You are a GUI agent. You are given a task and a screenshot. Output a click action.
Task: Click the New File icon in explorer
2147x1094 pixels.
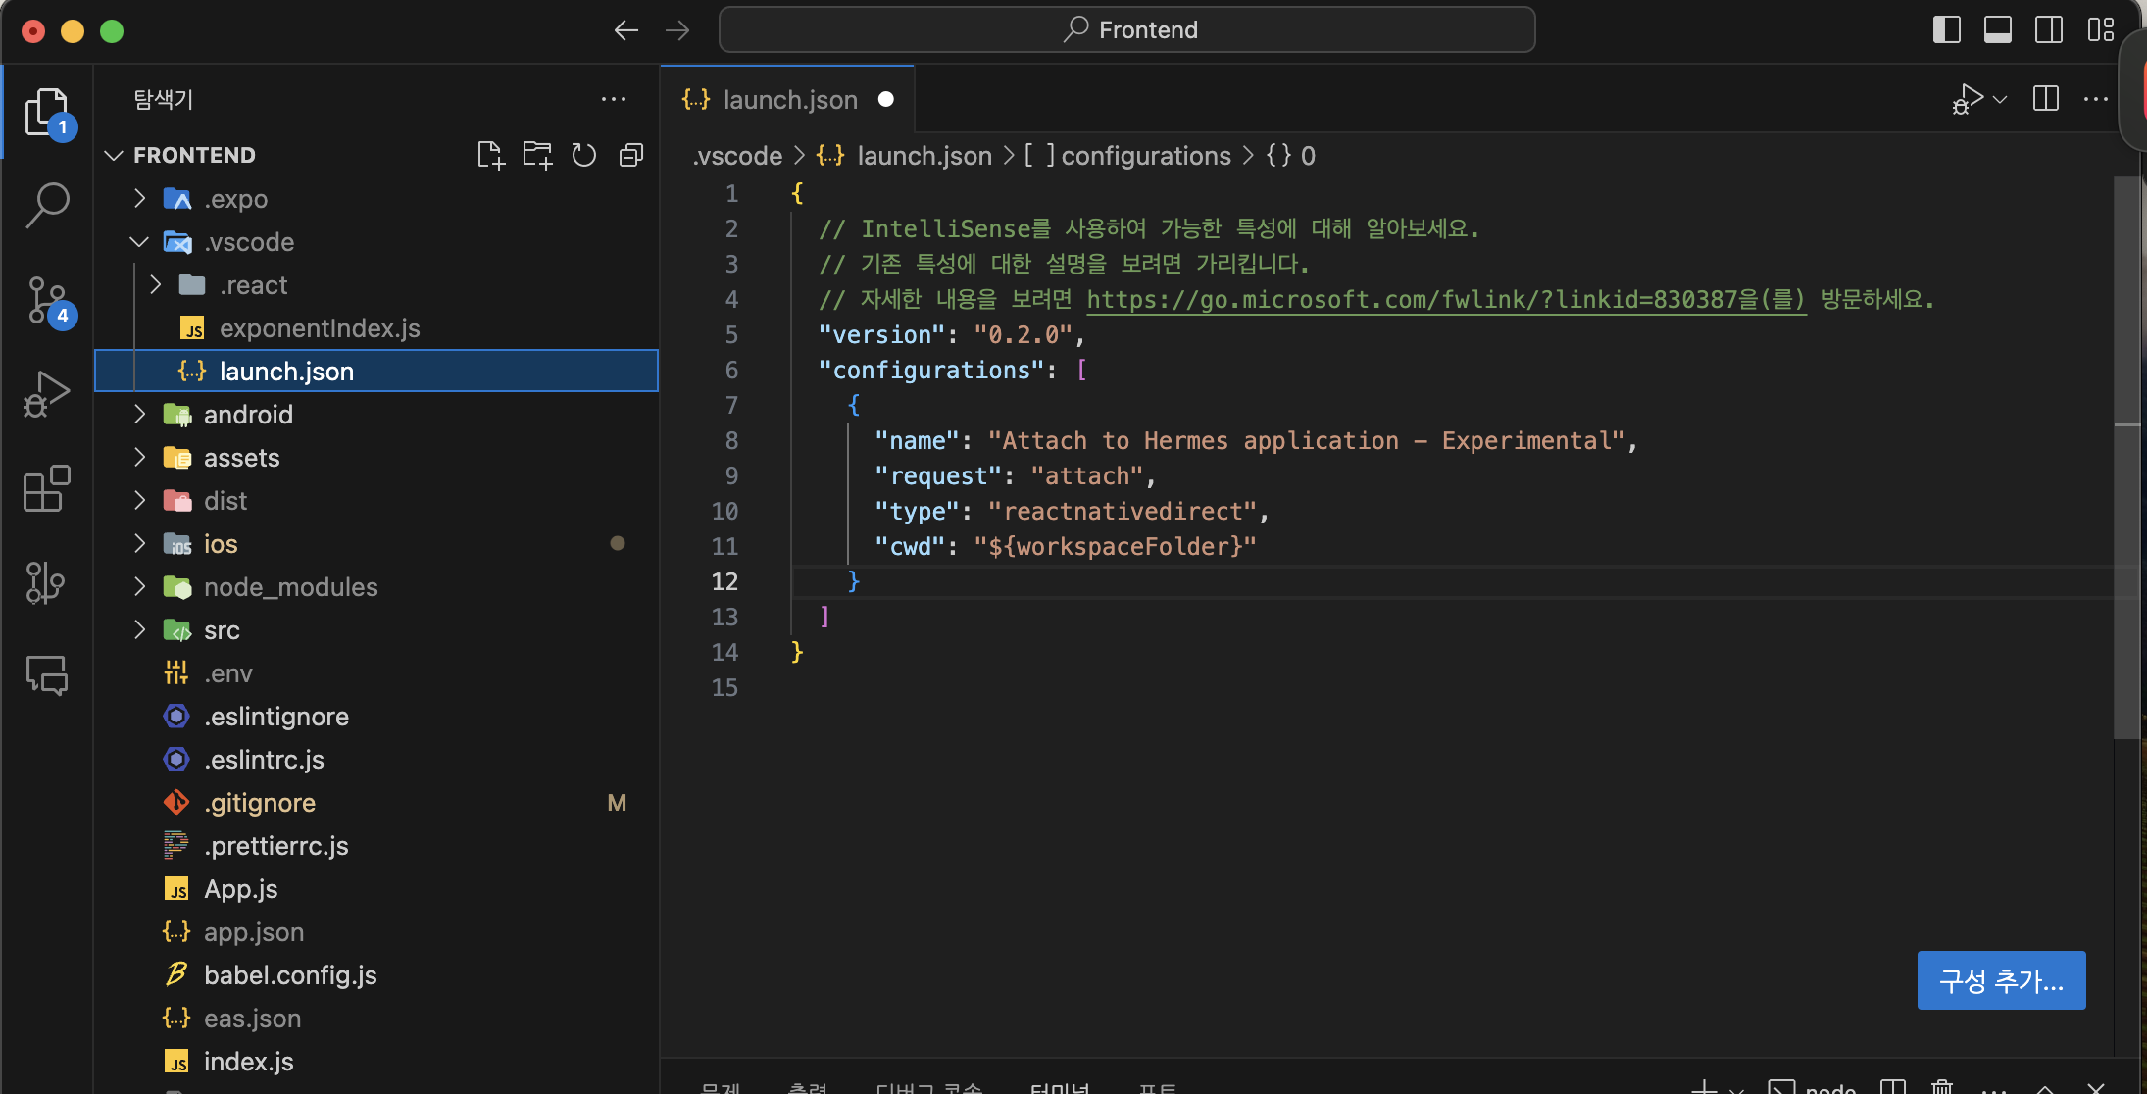pos(490,155)
